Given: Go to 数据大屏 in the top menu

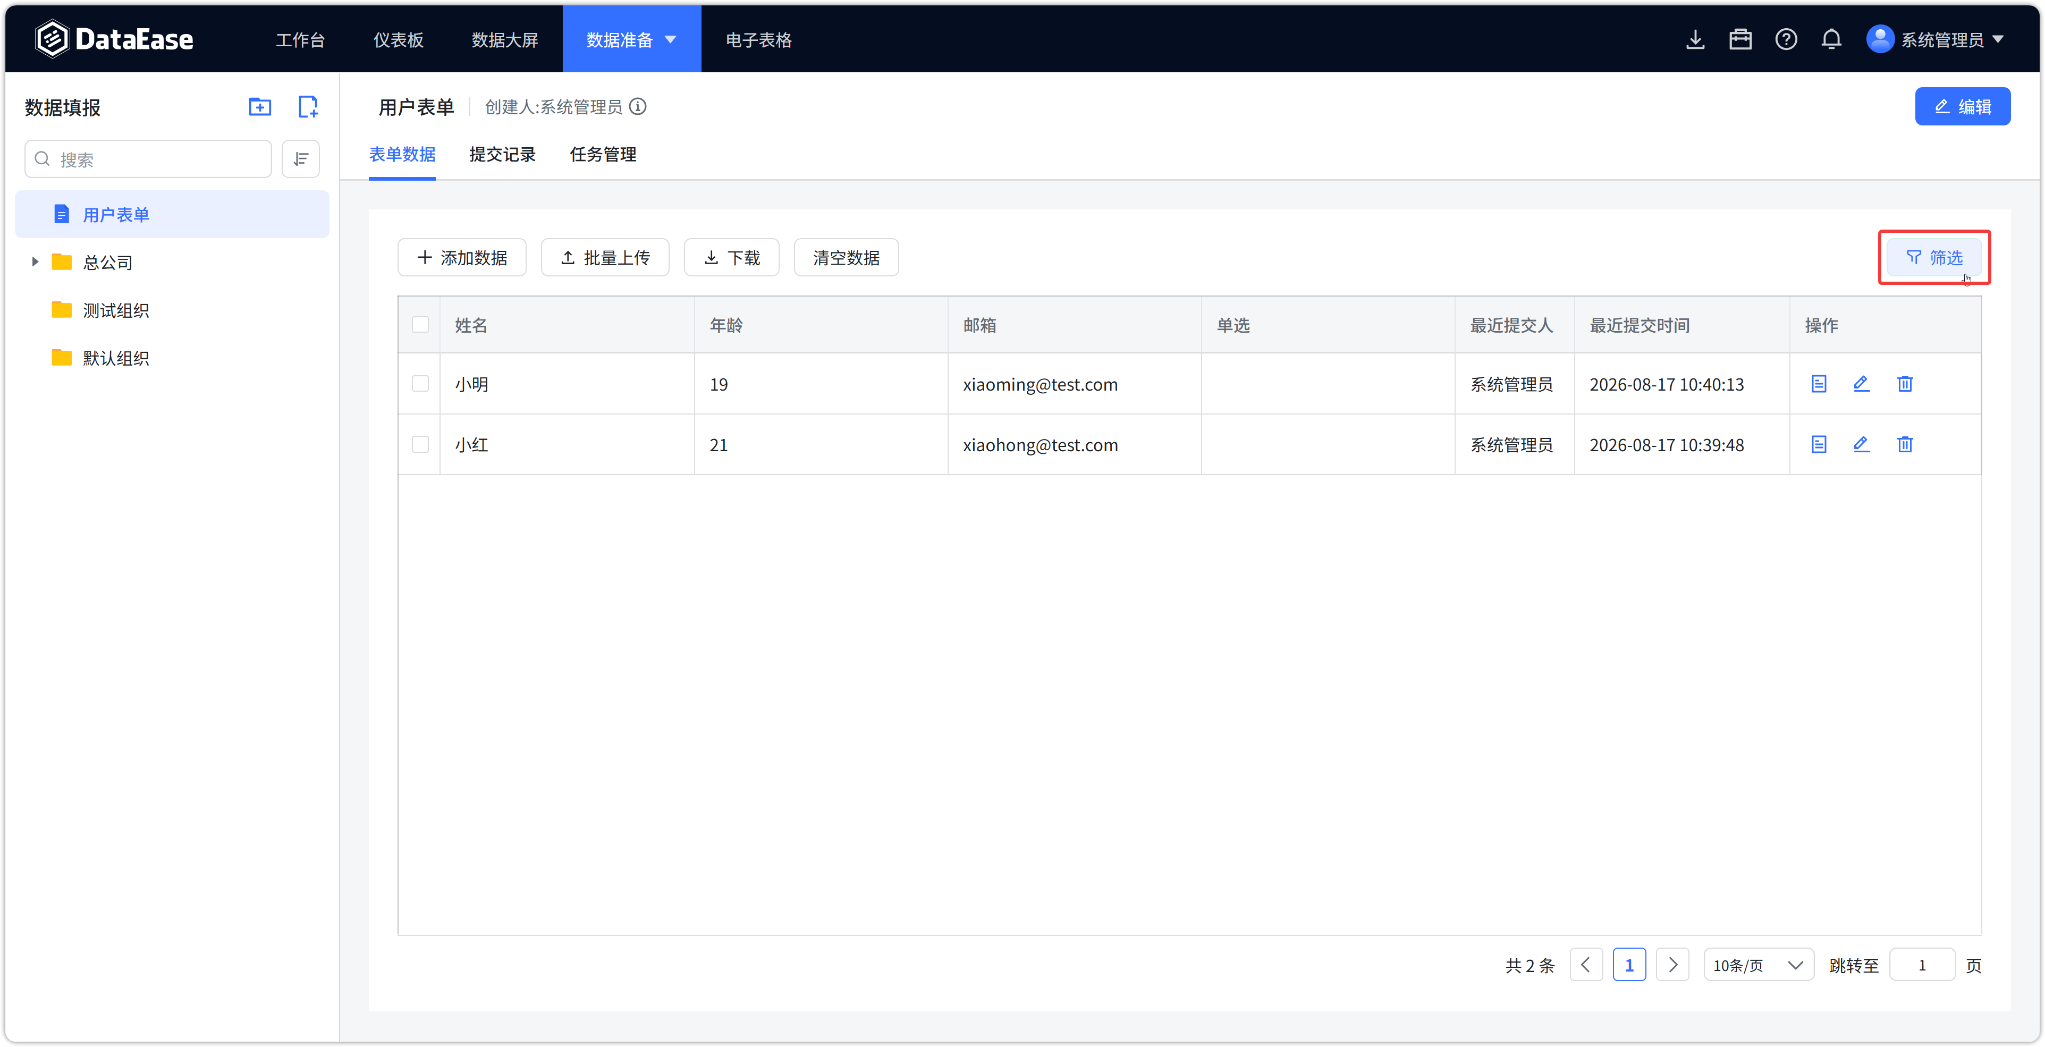Looking at the screenshot, I should [x=504, y=39].
